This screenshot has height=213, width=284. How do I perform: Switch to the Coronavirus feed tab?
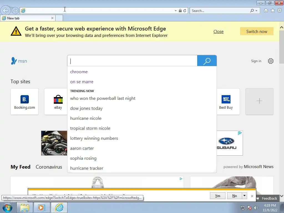click(49, 167)
